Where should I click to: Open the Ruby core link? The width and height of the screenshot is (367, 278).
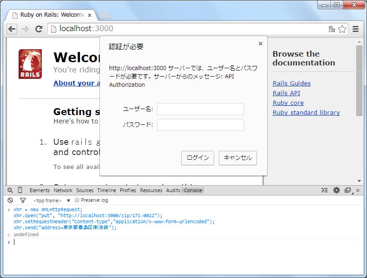point(288,103)
